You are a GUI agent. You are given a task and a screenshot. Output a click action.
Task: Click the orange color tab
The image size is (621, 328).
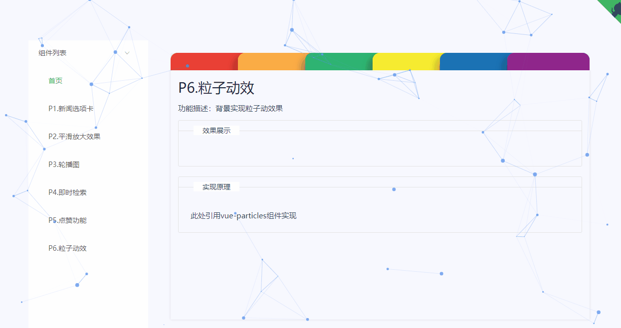[272, 61]
